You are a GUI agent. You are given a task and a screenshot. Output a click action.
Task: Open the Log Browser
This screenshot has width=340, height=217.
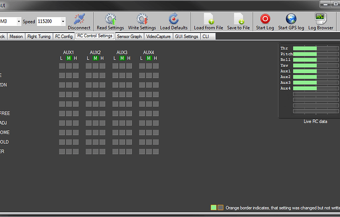point(321,21)
